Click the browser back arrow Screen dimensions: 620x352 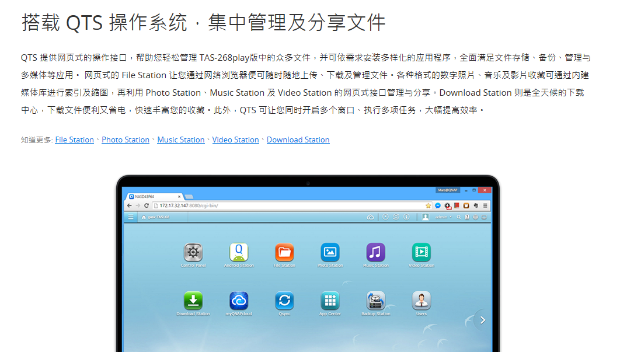(129, 205)
